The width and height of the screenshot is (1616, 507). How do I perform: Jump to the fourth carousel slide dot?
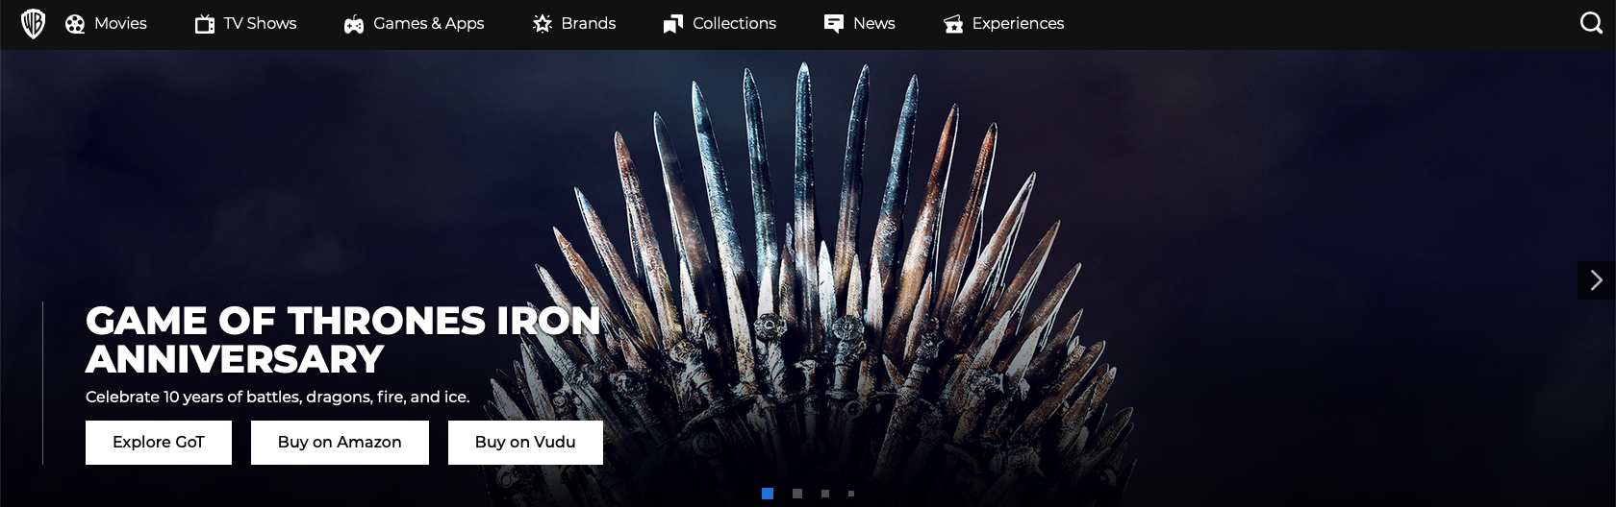851,494
